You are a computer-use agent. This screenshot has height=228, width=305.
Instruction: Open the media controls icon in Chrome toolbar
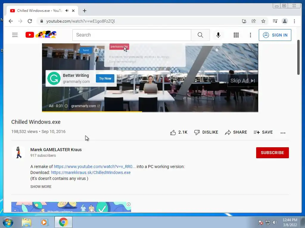pos(275,21)
